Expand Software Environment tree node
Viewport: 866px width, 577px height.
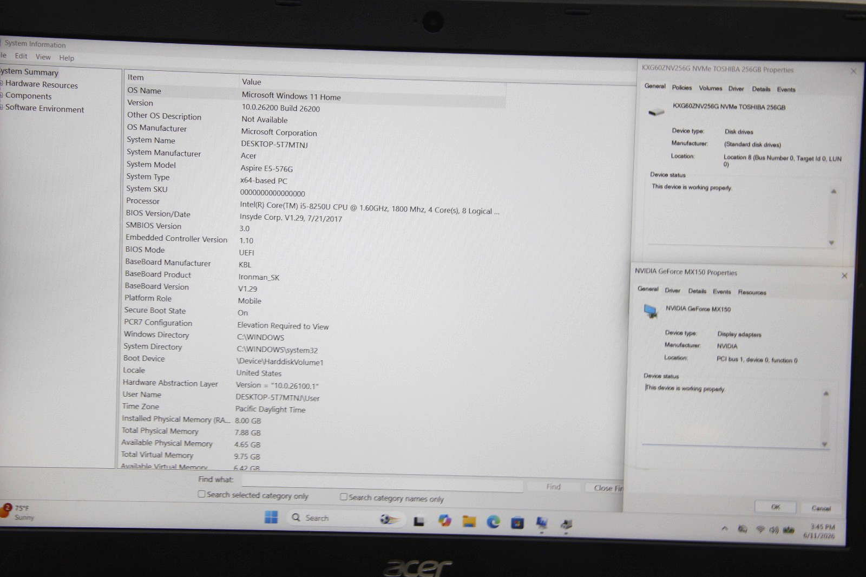(2, 107)
